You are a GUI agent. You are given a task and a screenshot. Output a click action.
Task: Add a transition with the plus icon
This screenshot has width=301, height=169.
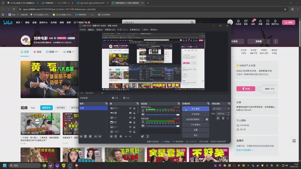click(x=218, y=118)
